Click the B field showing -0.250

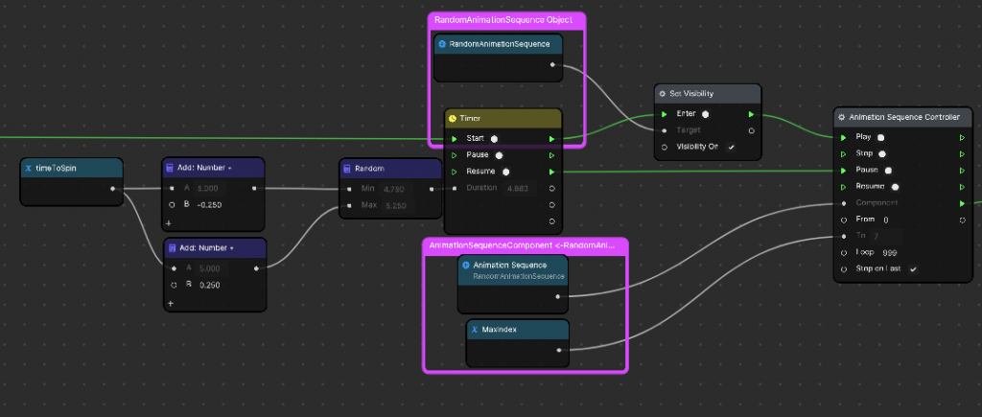click(x=208, y=205)
